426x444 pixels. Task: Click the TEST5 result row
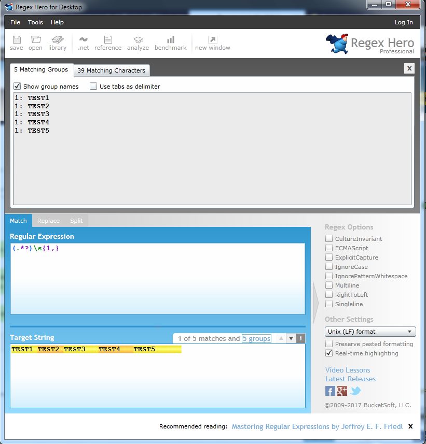click(32, 131)
